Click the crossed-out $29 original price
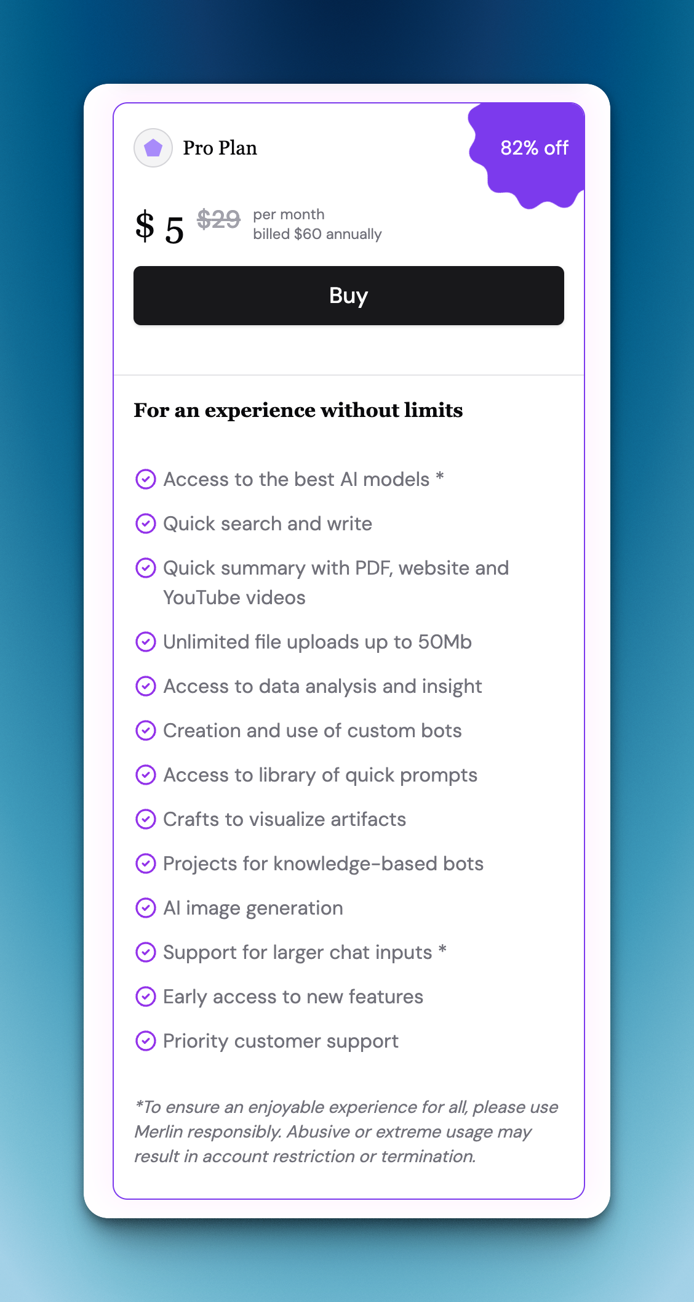Viewport: 694px width, 1302px height. click(218, 219)
